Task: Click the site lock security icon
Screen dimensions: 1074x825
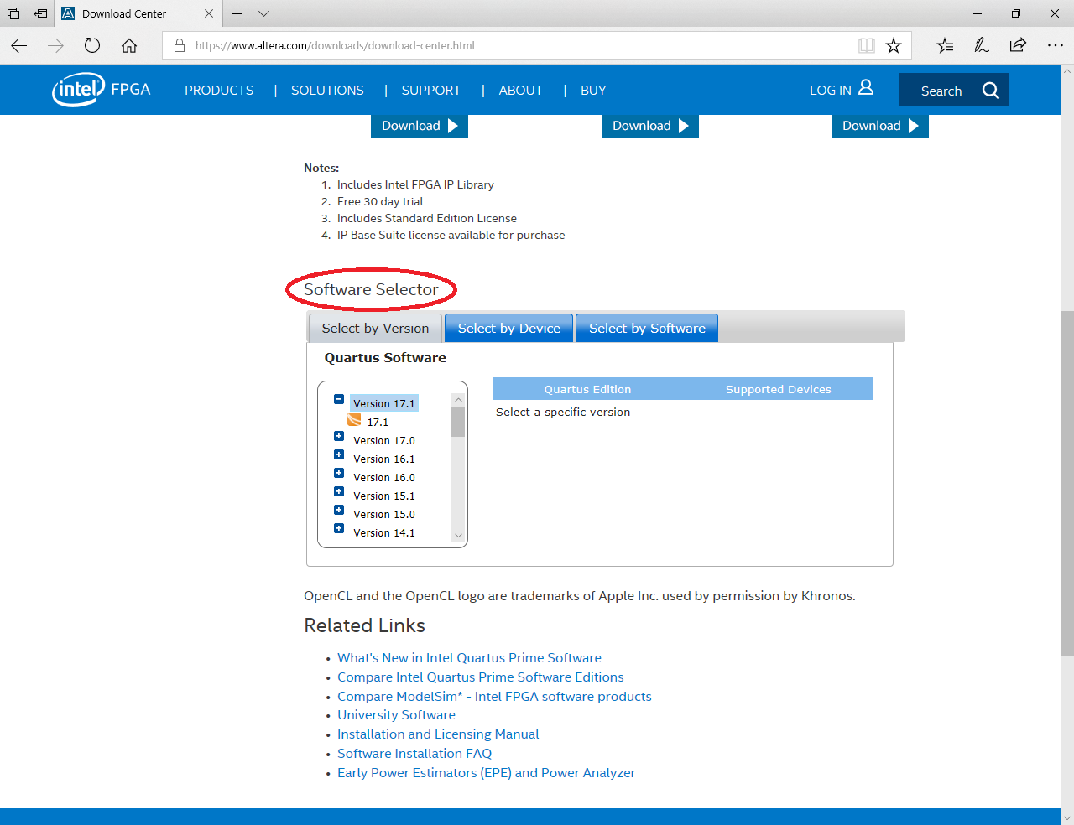Action: [179, 45]
